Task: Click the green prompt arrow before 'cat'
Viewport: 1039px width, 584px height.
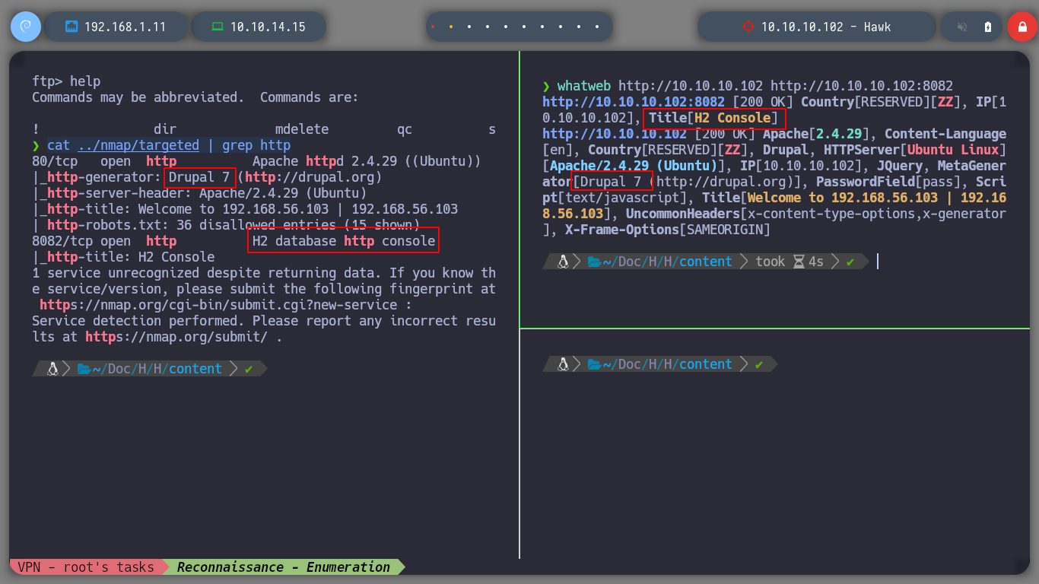Action: pyautogui.click(x=36, y=145)
